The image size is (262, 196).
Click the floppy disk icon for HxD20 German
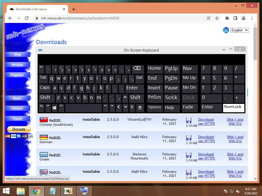click(189, 138)
